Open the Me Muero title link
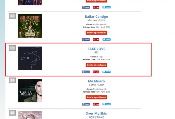The image size is (175, 119). tap(96, 81)
